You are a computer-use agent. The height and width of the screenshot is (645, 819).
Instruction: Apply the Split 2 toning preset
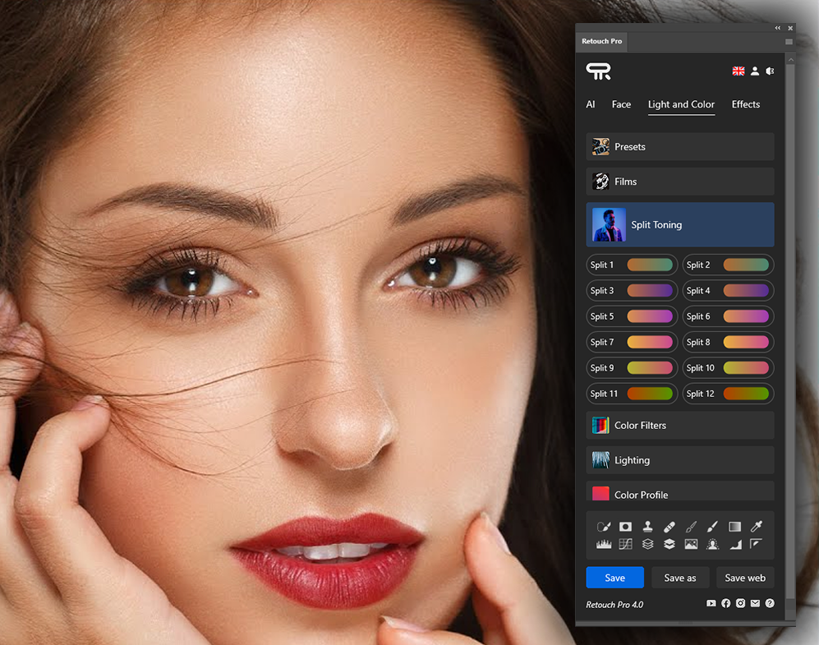pyautogui.click(x=728, y=265)
